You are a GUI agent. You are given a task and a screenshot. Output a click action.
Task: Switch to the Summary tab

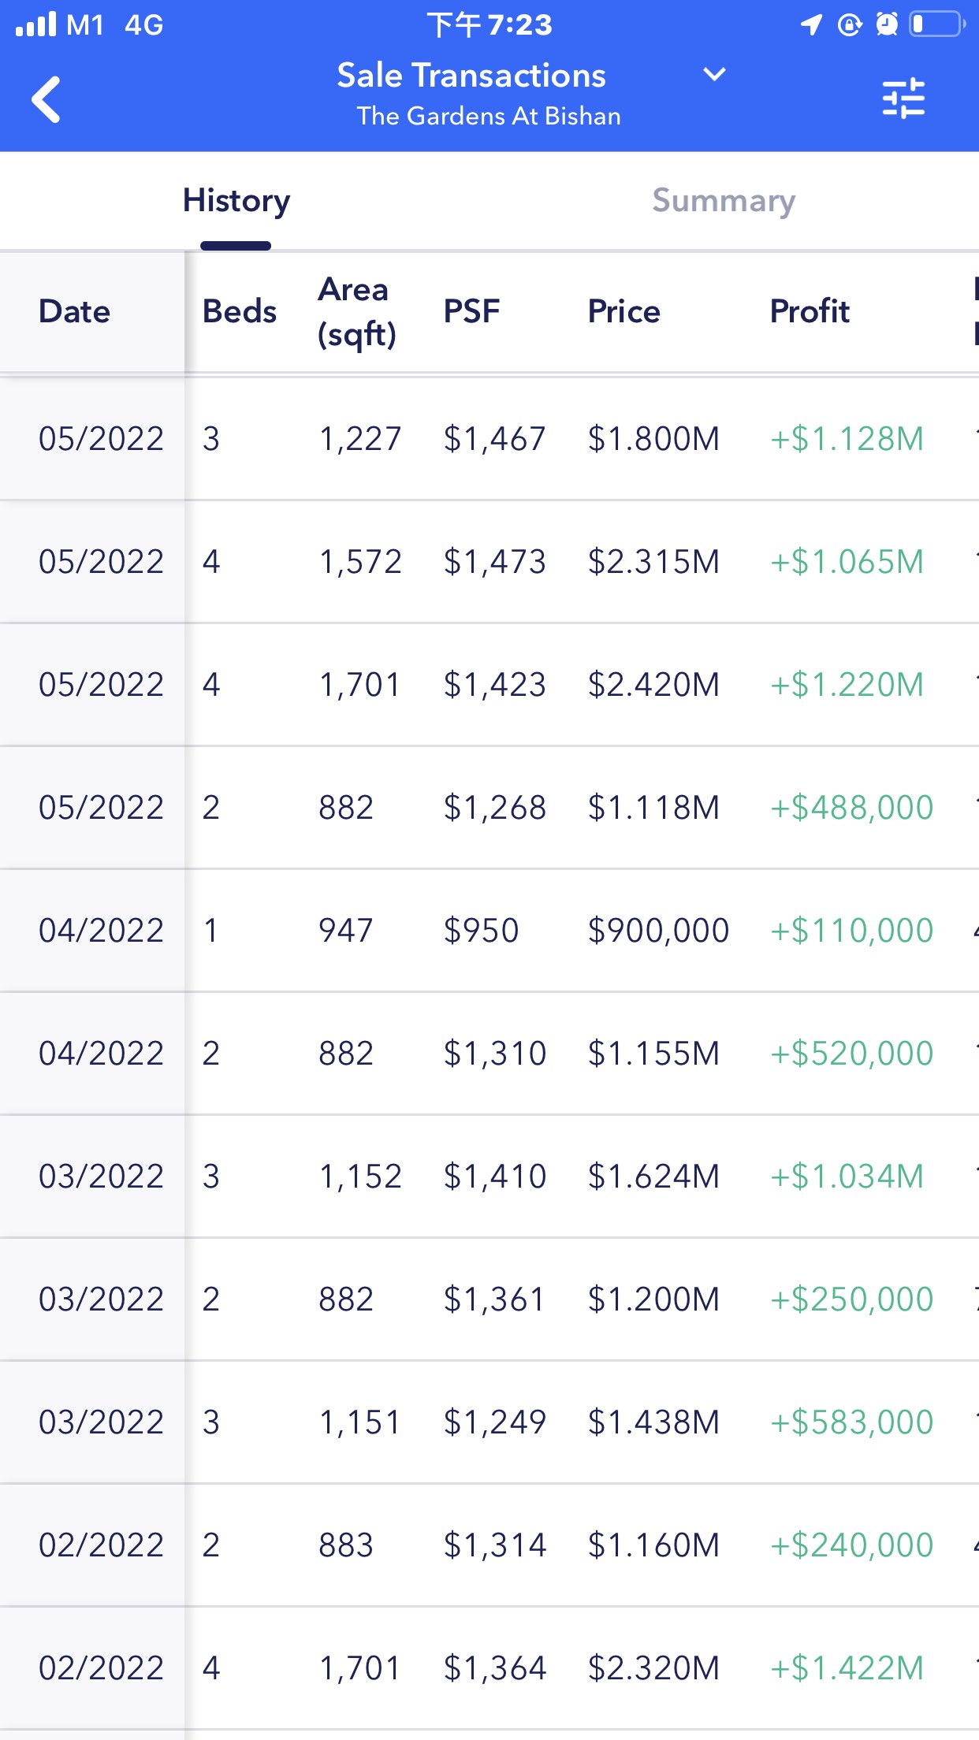tap(723, 201)
